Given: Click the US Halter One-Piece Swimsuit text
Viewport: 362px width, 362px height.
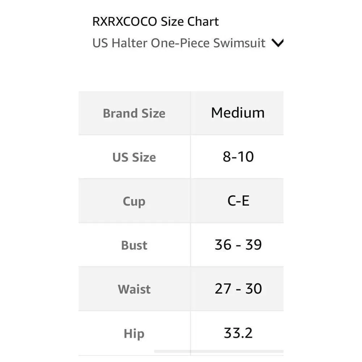Looking at the screenshot, I should click(x=179, y=43).
